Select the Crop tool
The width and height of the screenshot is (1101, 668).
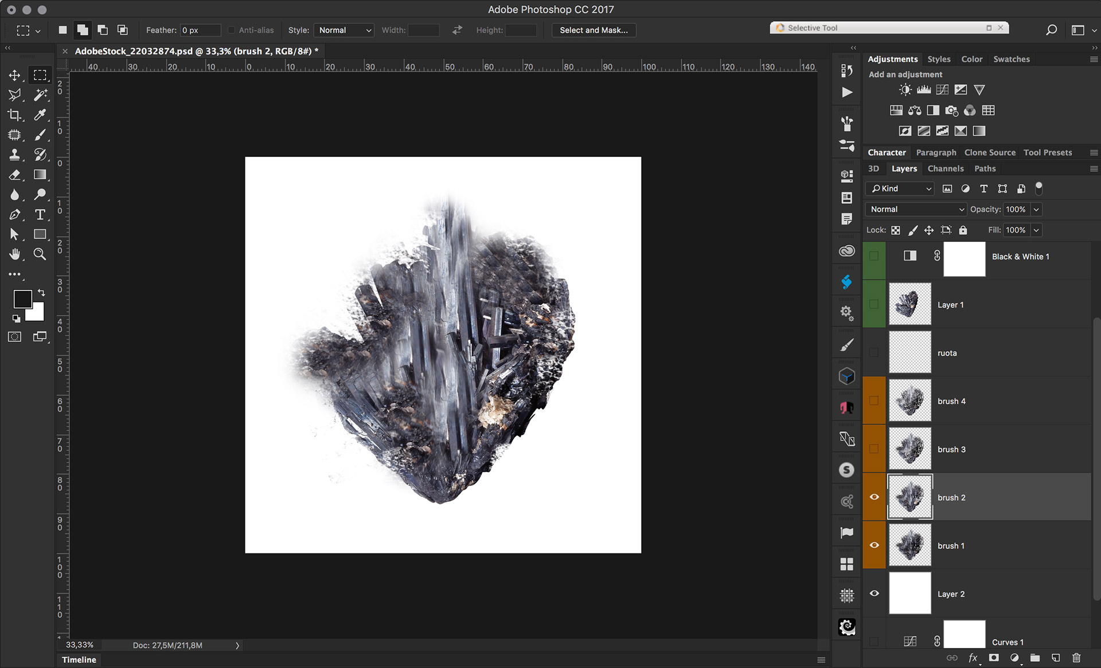coord(14,115)
